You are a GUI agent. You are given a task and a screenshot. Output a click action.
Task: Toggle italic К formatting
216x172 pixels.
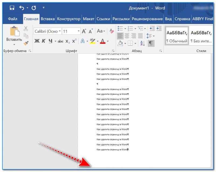point(43,41)
